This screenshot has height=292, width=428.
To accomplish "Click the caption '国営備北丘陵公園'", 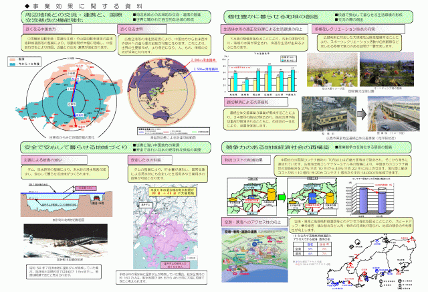I will tap(361, 91).
